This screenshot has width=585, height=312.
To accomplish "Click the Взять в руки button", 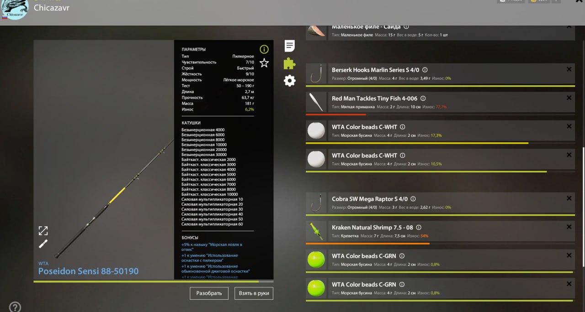I will click(x=254, y=293).
